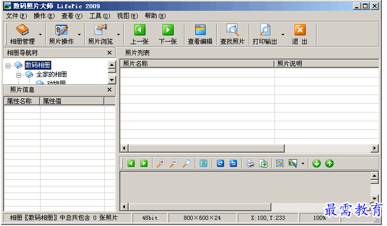The image size is (387, 226).
Task: Click preview pane up scroll arrow
Action: (x=375, y=176)
